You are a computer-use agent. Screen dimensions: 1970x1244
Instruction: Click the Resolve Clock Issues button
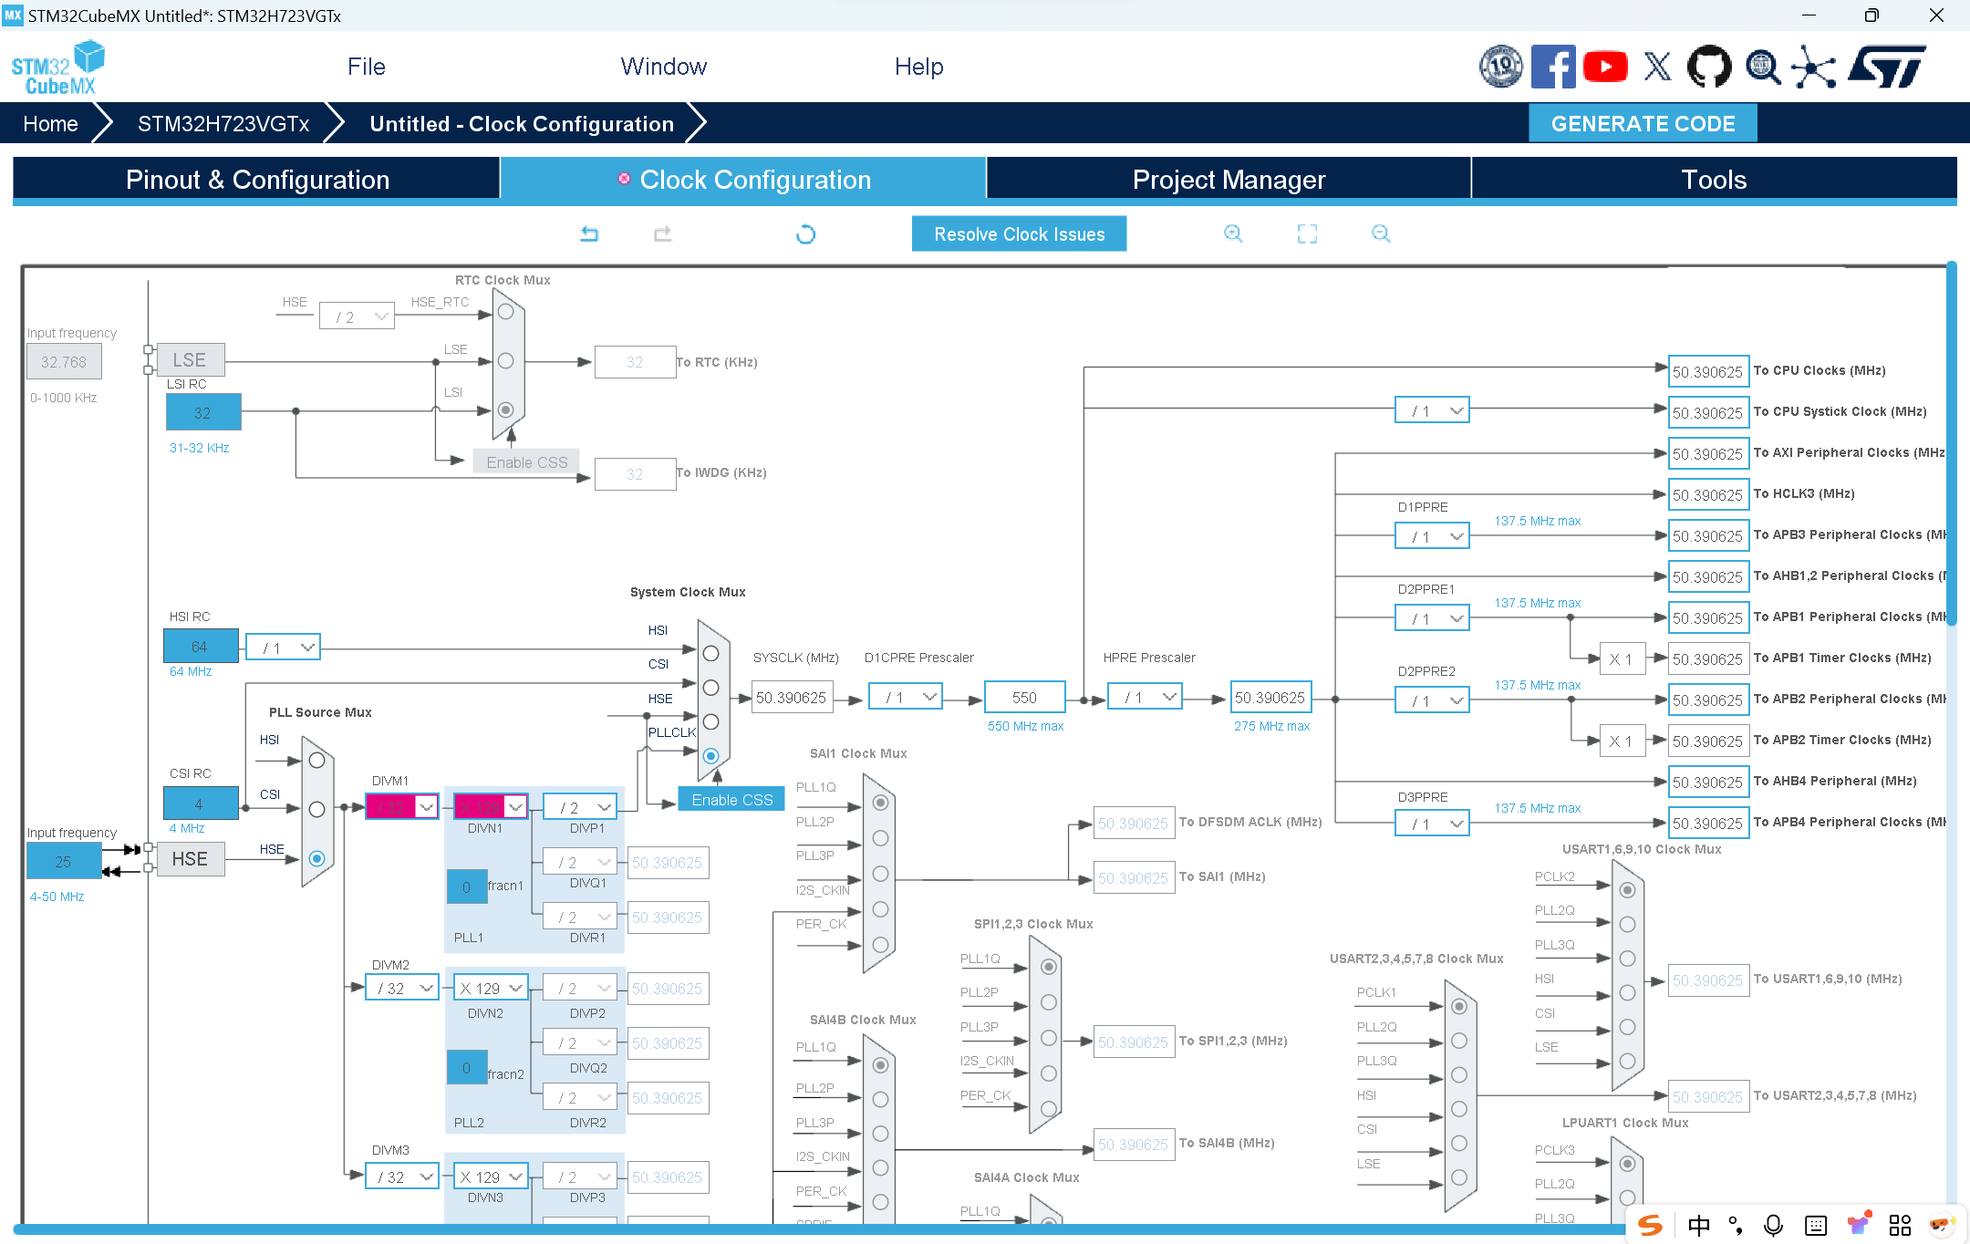1019,234
